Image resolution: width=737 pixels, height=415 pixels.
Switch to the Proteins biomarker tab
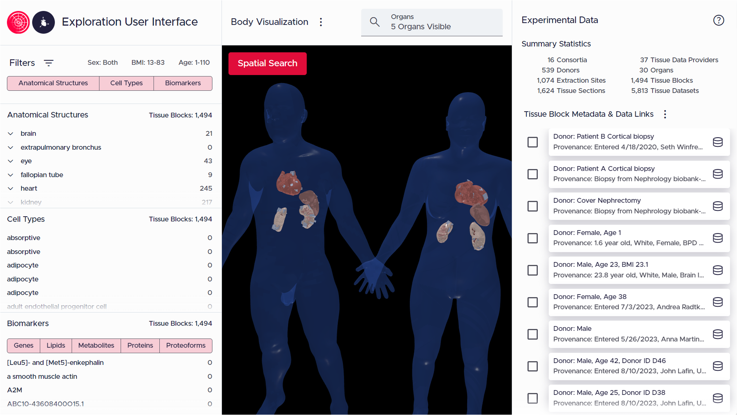(x=140, y=345)
